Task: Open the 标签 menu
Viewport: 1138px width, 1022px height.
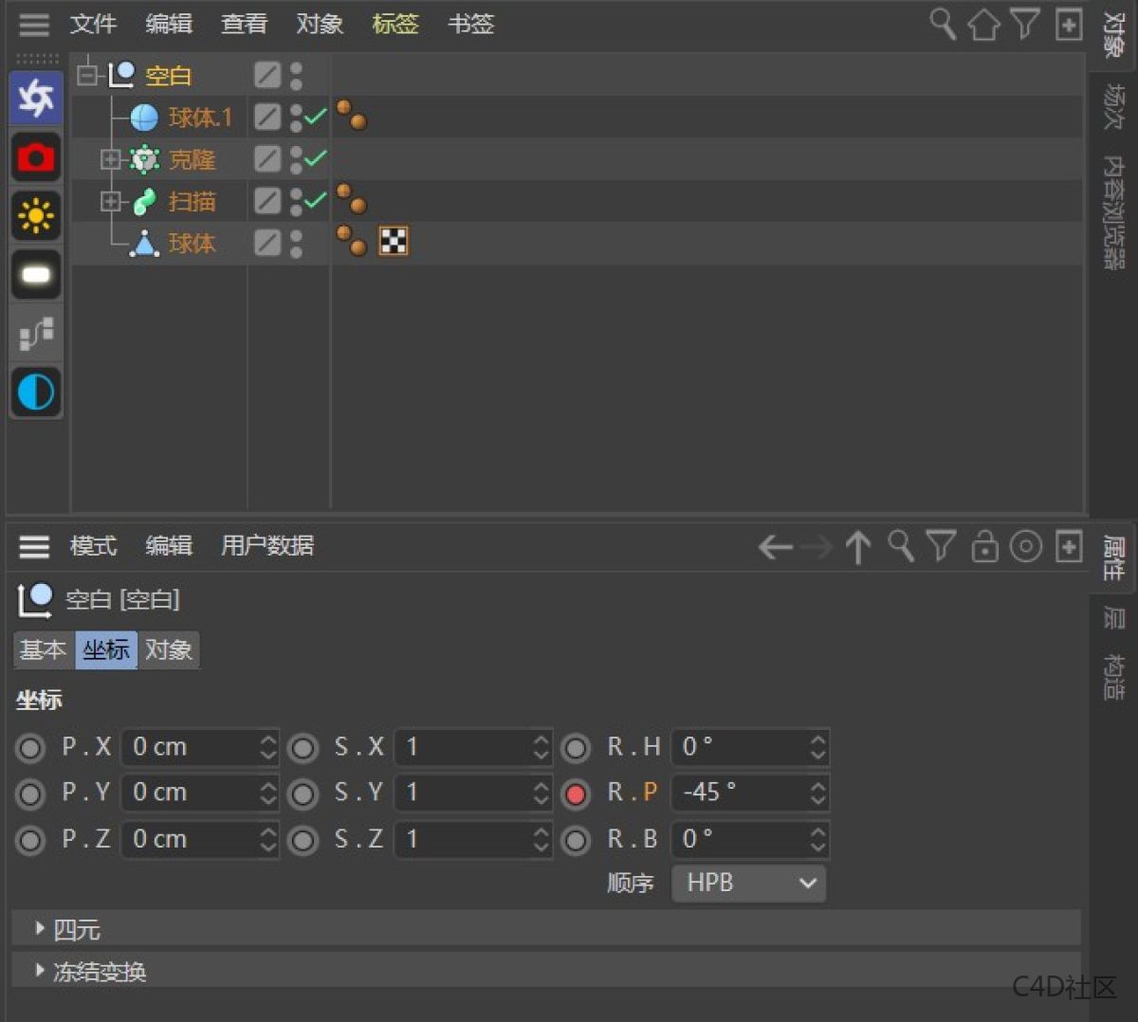Action: coord(395,24)
